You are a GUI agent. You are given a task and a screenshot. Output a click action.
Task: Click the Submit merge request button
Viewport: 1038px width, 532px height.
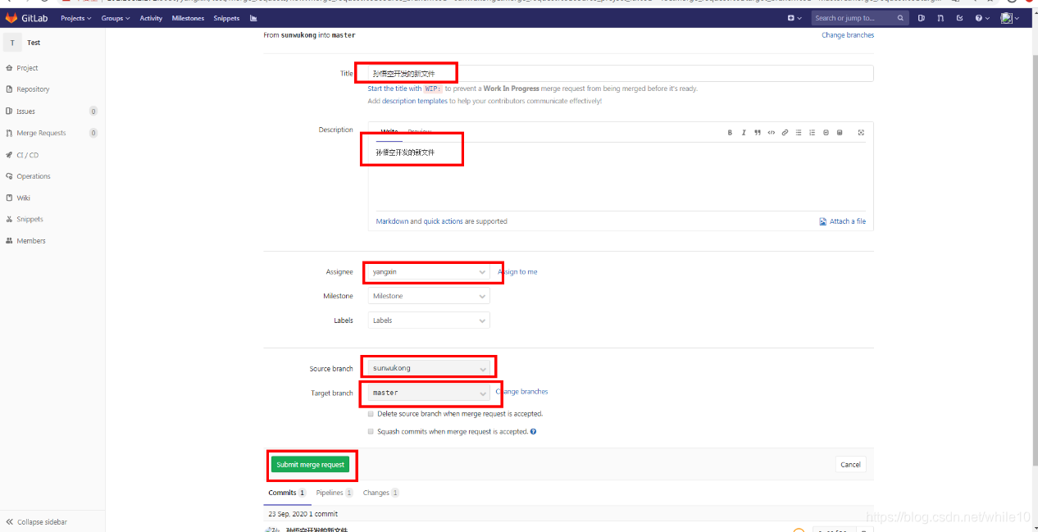pyautogui.click(x=311, y=465)
